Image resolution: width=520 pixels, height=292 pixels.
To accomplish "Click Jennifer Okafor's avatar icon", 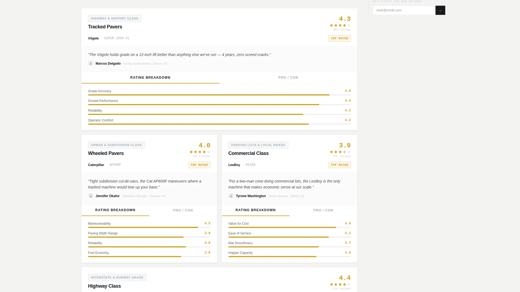I will (91, 196).
